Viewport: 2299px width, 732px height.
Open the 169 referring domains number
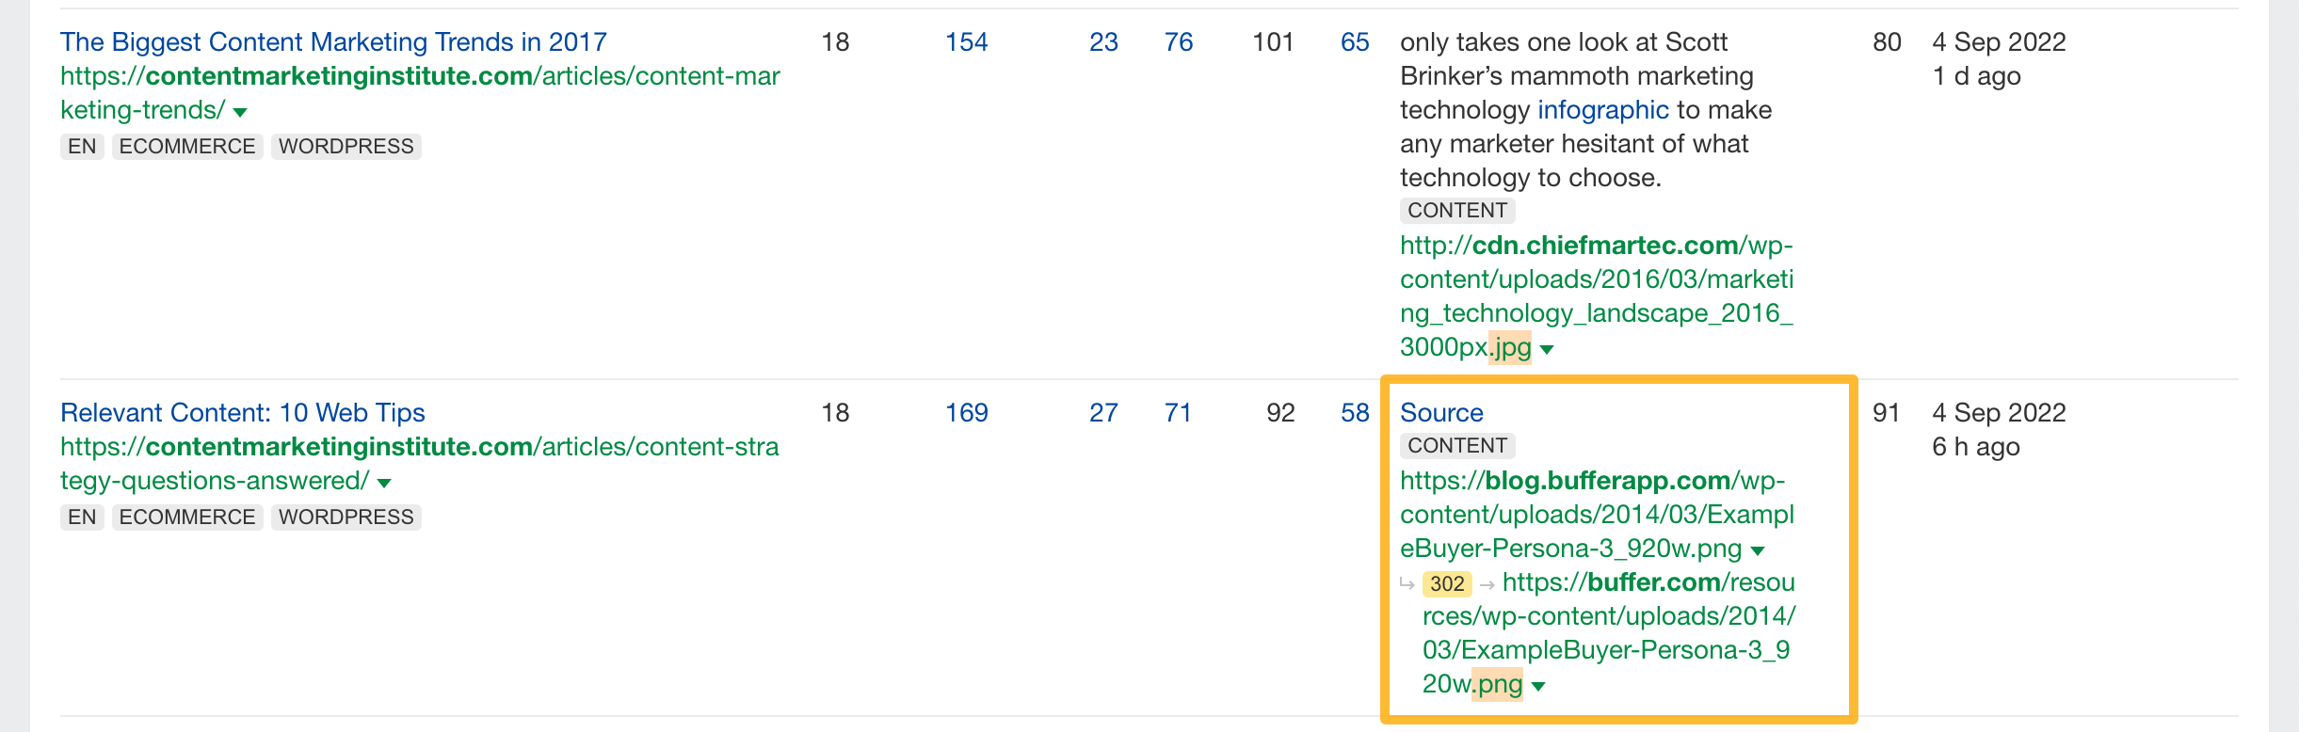point(967,413)
